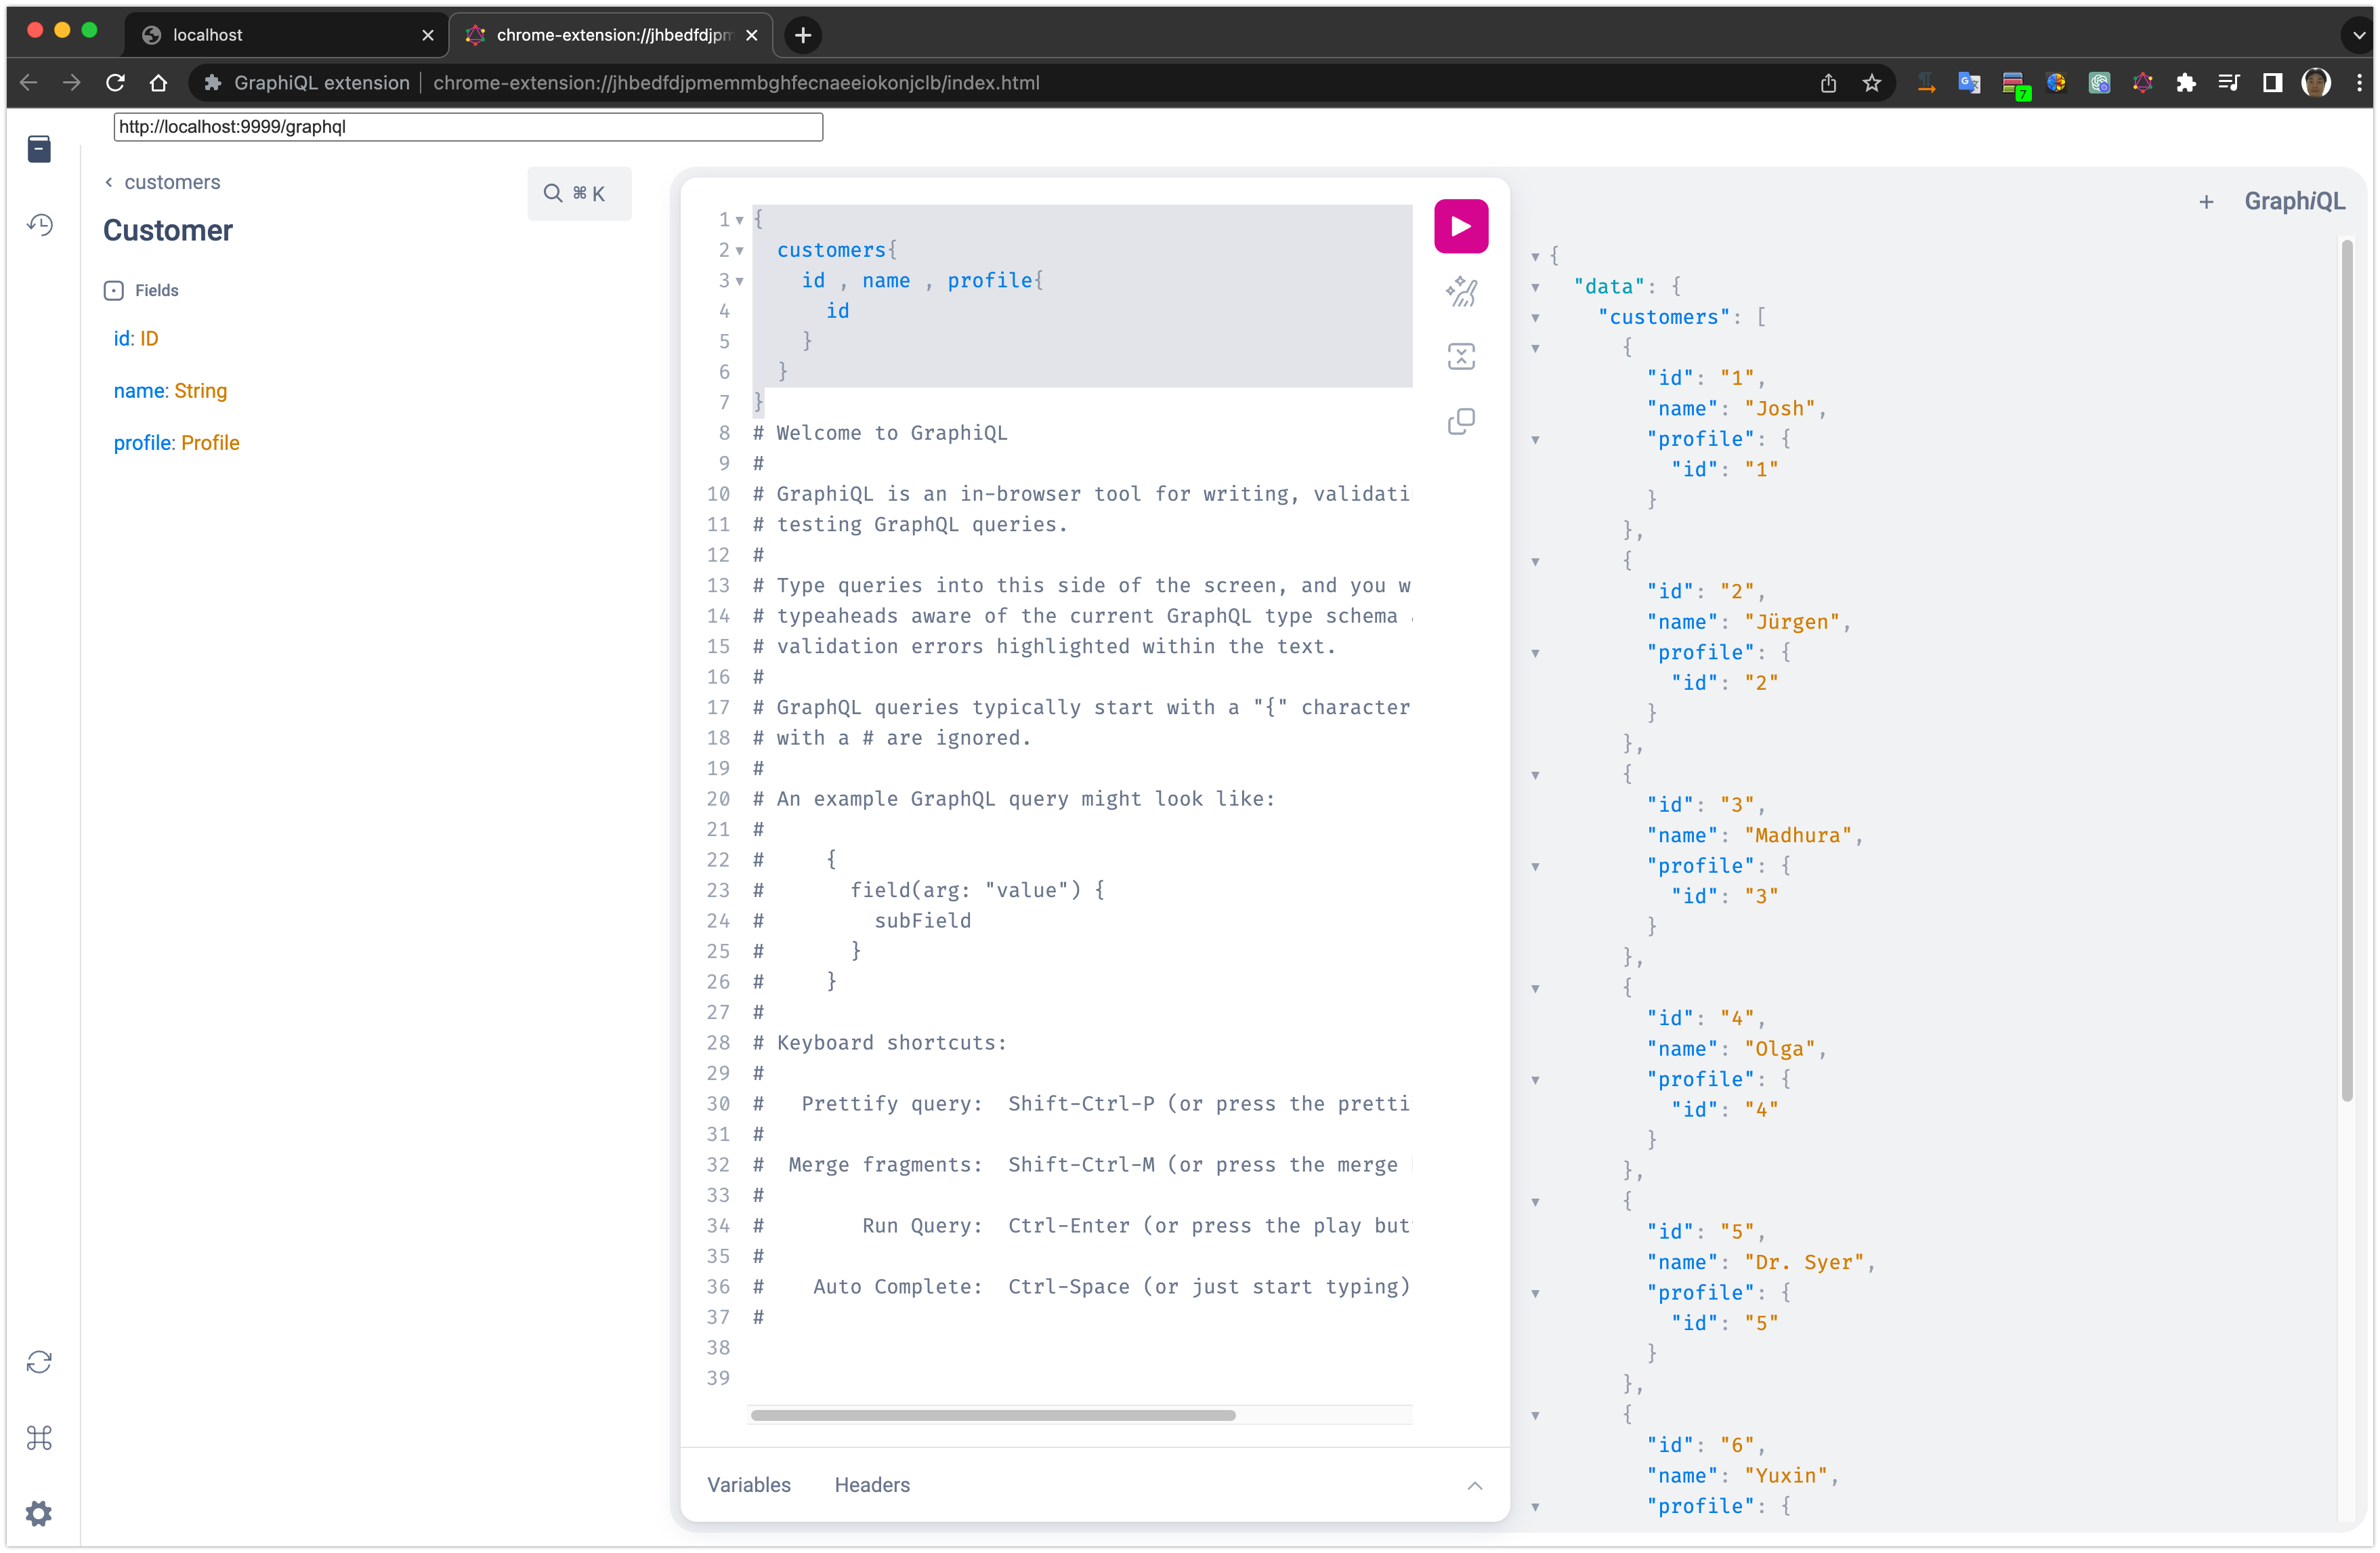Open the Headers tab
The width and height of the screenshot is (2380, 1553).
pyautogui.click(x=872, y=1485)
